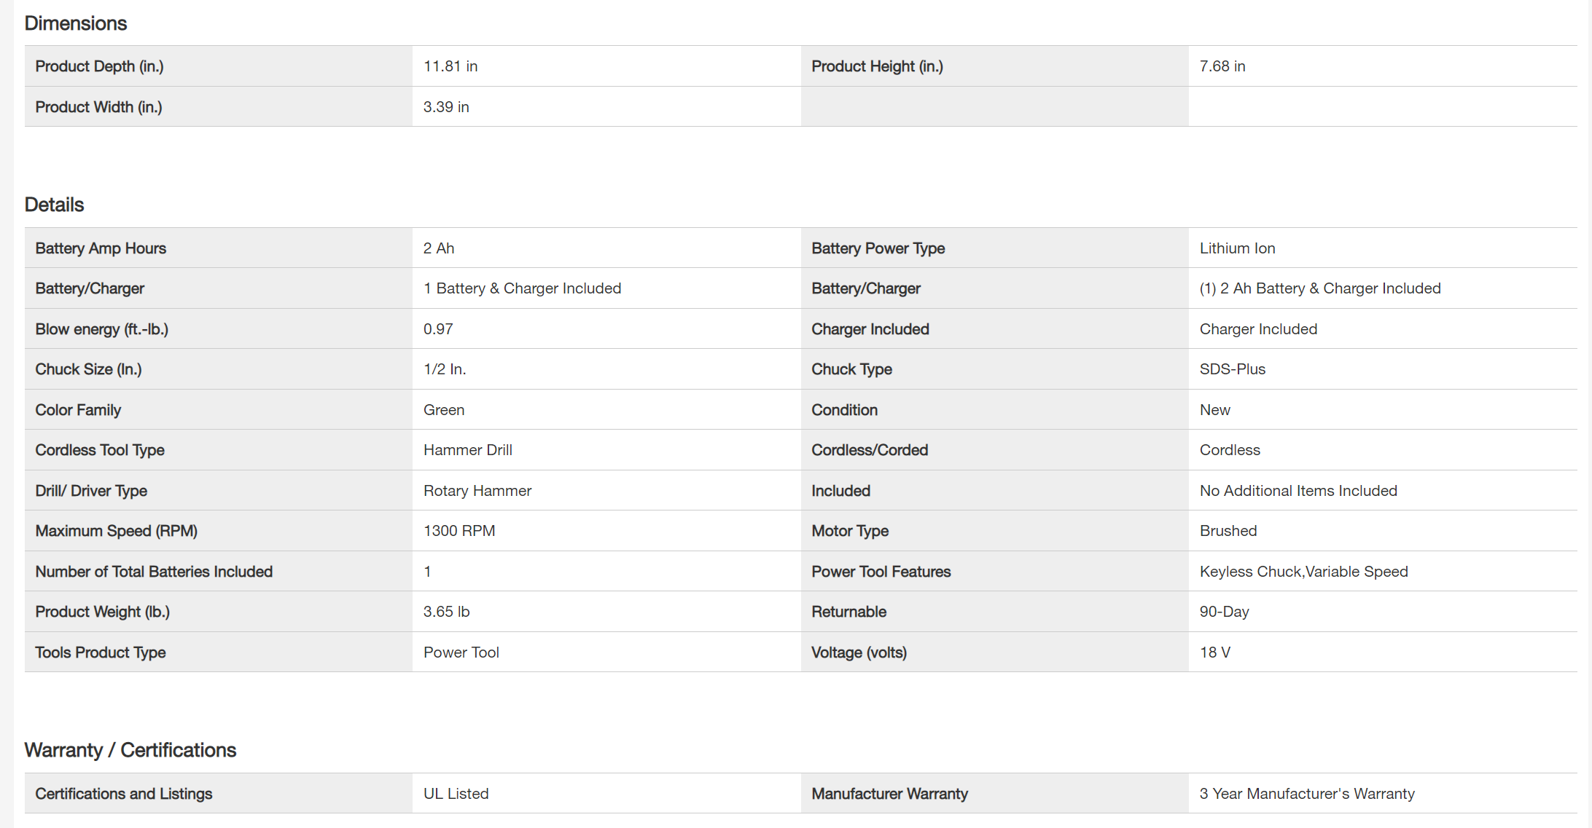
Task: Click the UL Listed certification value
Action: (x=456, y=794)
